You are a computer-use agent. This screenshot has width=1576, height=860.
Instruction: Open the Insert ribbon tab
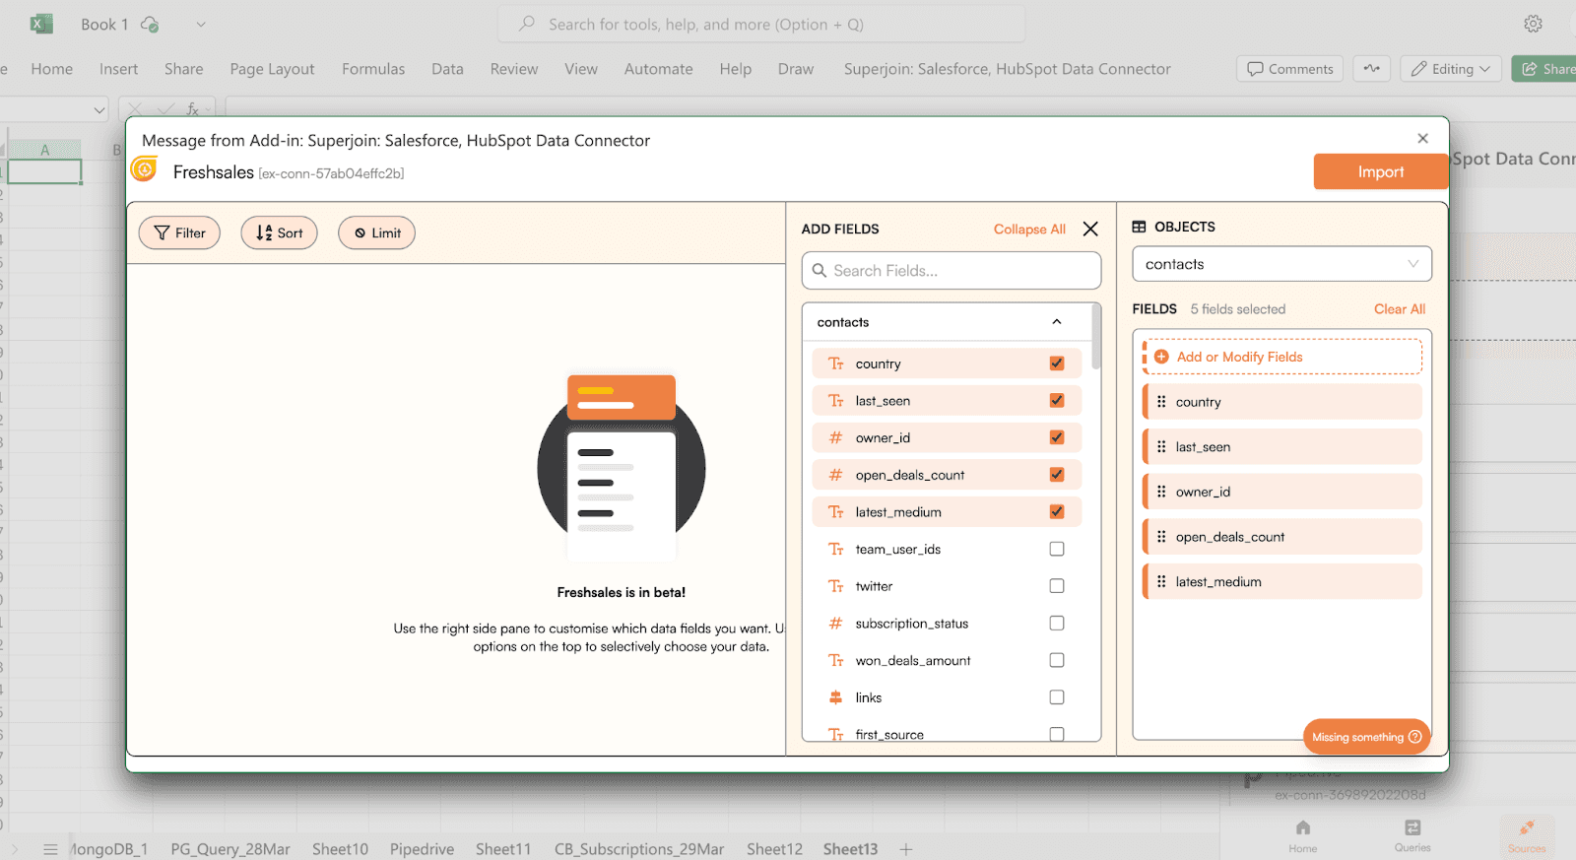[118, 69]
